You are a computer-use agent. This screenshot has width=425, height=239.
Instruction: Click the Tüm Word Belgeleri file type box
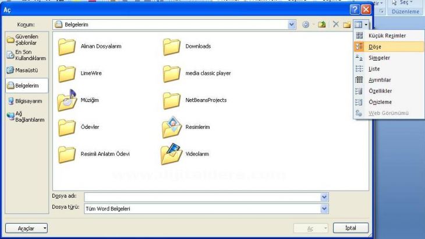[x=206, y=209]
